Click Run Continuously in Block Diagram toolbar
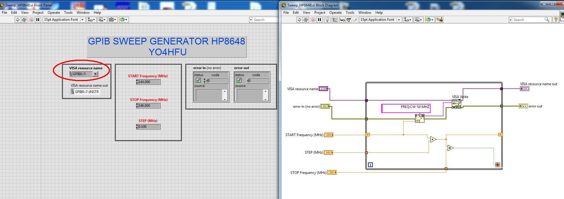 pos(306,20)
